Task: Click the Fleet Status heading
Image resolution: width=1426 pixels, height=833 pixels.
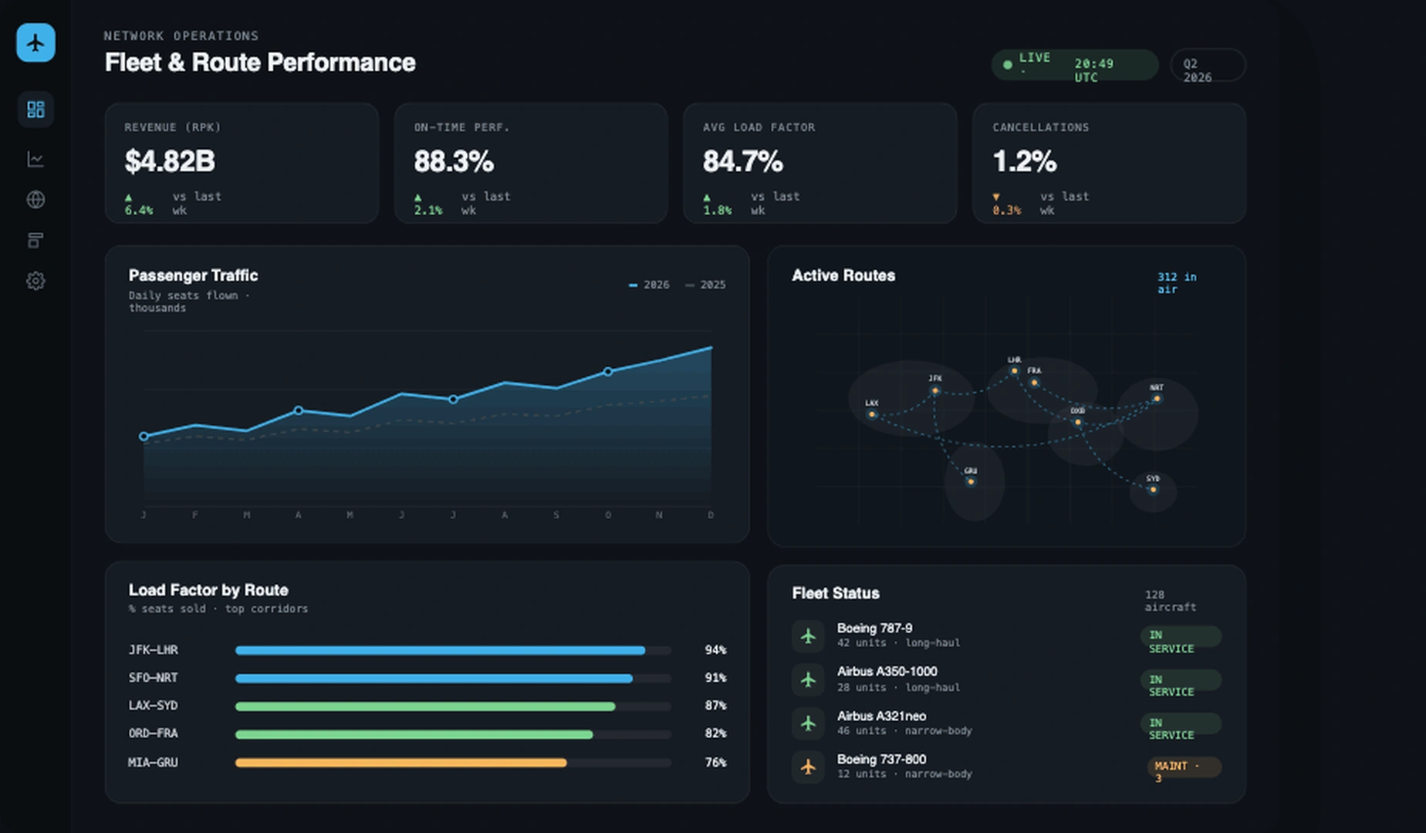Action: click(x=836, y=593)
